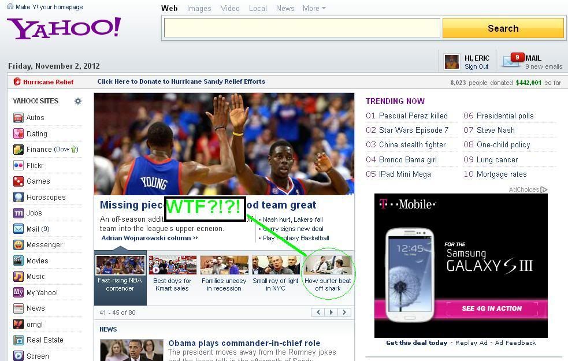Open the Games dice icon
568x361 pixels.
(x=18, y=181)
